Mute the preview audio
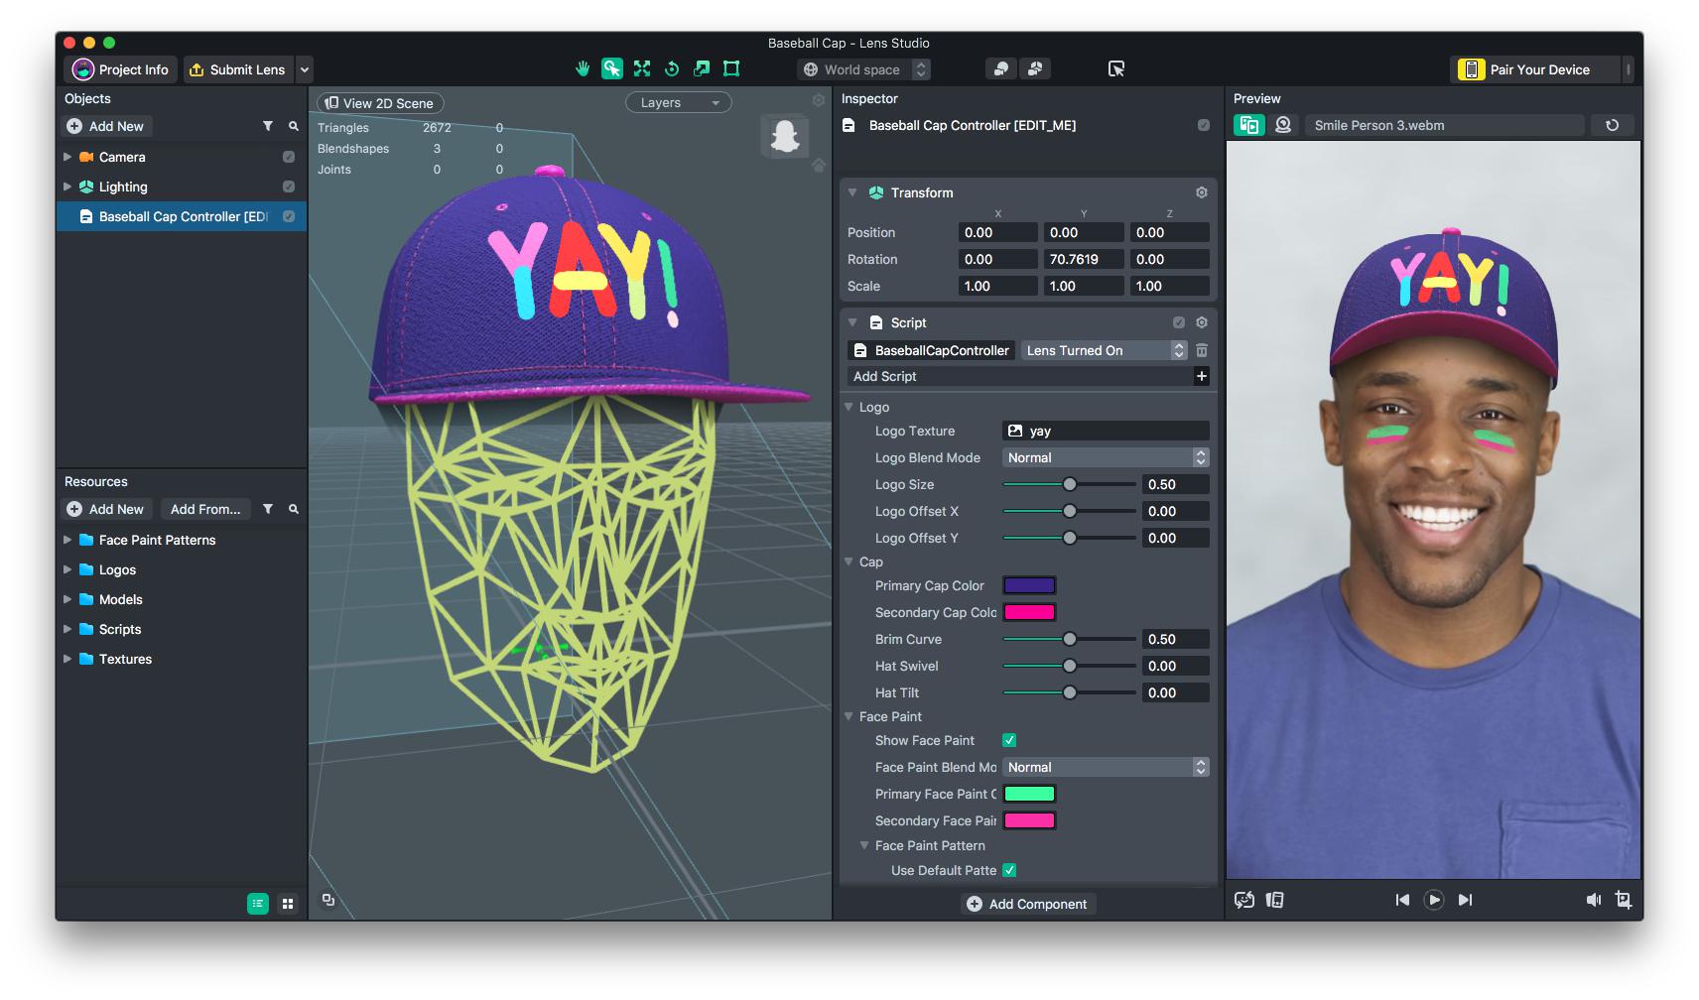This screenshot has height=1000, width=1699. click(1593, 900)
